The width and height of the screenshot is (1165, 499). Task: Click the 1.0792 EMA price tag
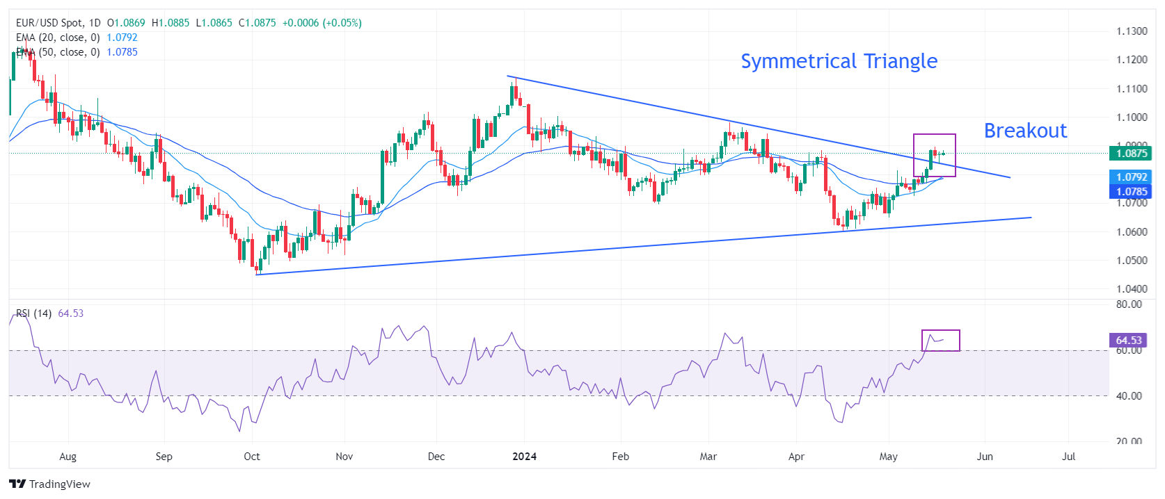tap(1131, 177)
